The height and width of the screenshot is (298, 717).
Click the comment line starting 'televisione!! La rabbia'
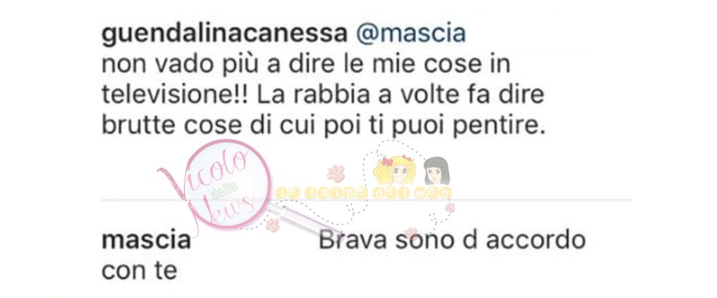(323, 94)
